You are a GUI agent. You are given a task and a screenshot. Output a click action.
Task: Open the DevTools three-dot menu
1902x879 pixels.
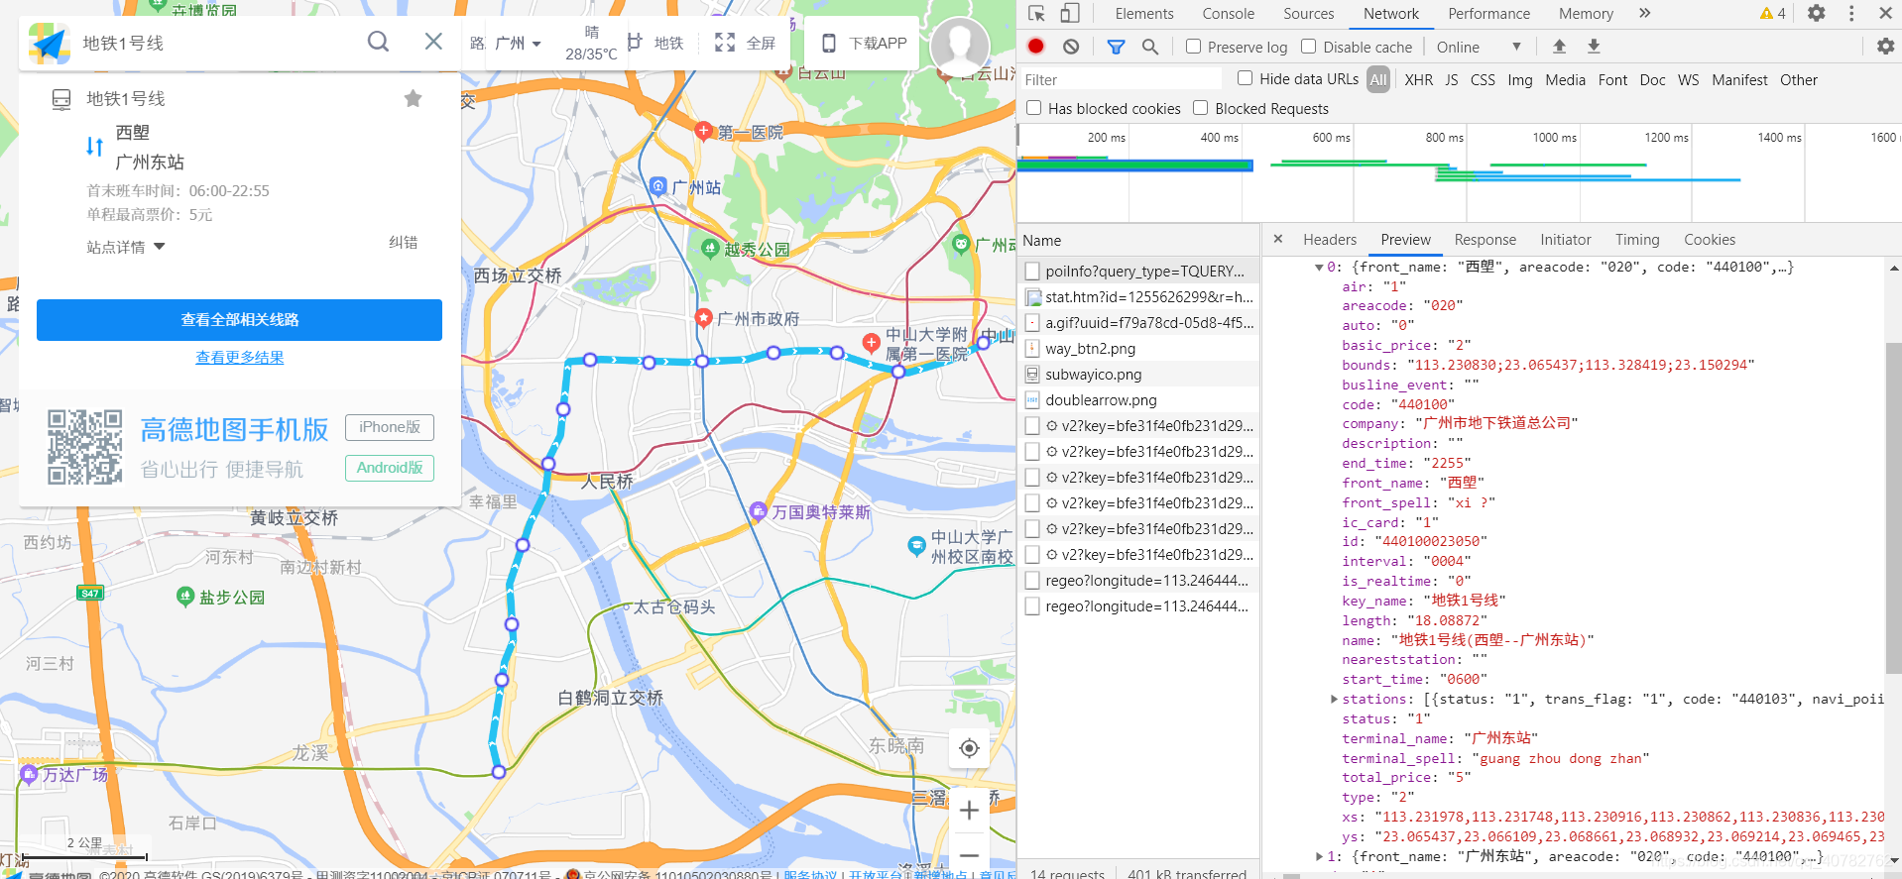1850,14
